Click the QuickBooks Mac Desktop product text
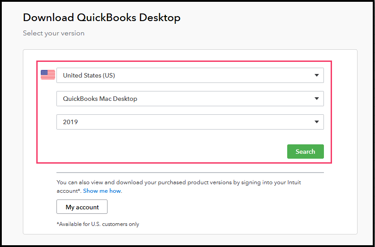 (x=100, y=99)
